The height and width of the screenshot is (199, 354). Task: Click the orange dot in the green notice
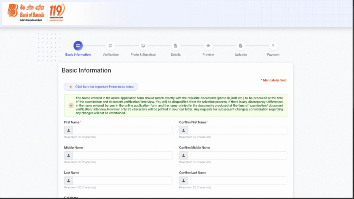pyautogui.click(x=71, y=105)
